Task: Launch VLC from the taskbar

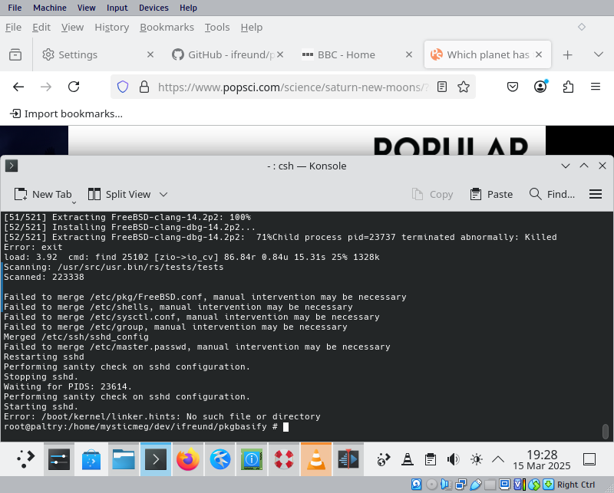Action: click(315, 459)
